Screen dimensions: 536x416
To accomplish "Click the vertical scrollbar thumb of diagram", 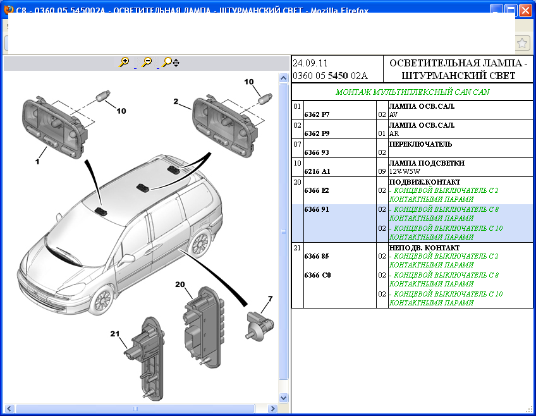I will (284, 231).
